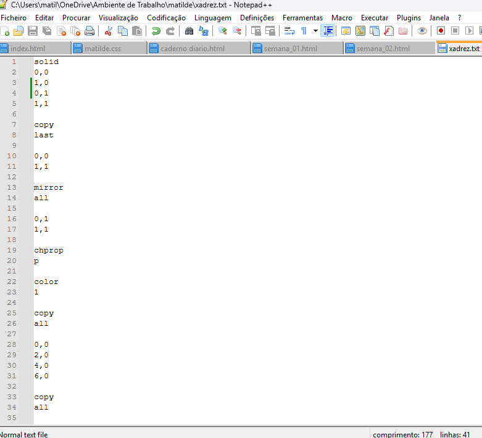Expand the dropdown arrow beside pilcrow icon
482x438 pixels.
pyautogui.click(x=315, y=31)
